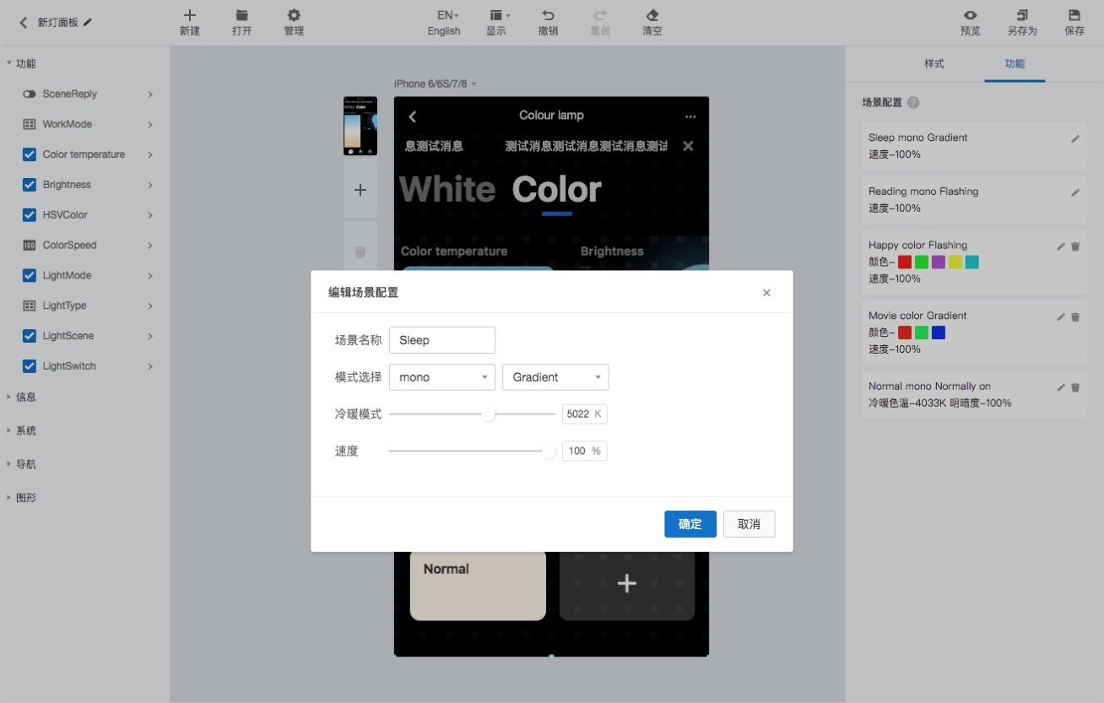Click the 预览 eye icon
Screen dimensions: 1104x703
pyautogui.click(x=971, y=15)
